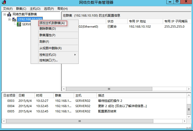Screen dimensions: 193x131
Task: Click the 日志项目 log column header
Action: tap(9, 95)
